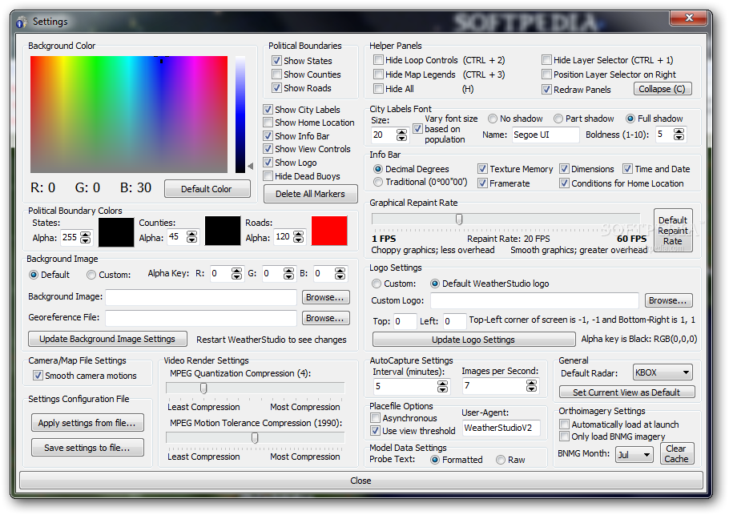The image size is (729, 515).
Task: Click the Collapse (C) button
Action: tap(663, 89)
